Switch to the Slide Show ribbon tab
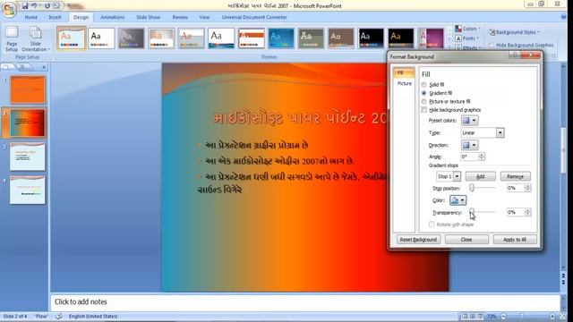The height and width of the screenshot is (322, 573). tap(148, 17)
